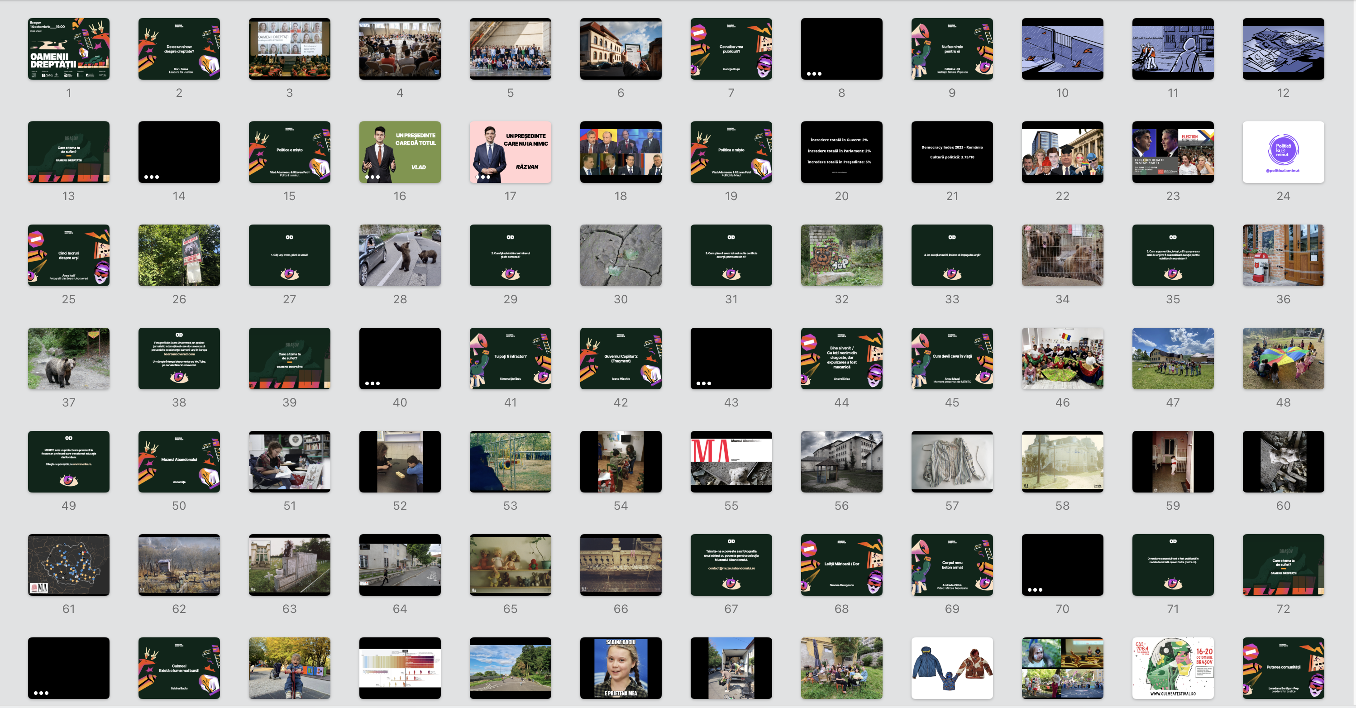Select the final "Puterea comunității" slide

click(x=1284, y=667)
